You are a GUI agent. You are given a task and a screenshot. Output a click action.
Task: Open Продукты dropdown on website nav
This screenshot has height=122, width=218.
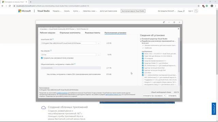tap(57, 11)
